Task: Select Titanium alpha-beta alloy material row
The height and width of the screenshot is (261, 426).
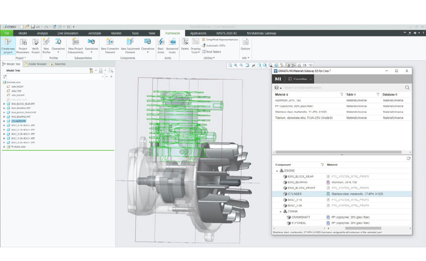Action: [x=342, y=118]
